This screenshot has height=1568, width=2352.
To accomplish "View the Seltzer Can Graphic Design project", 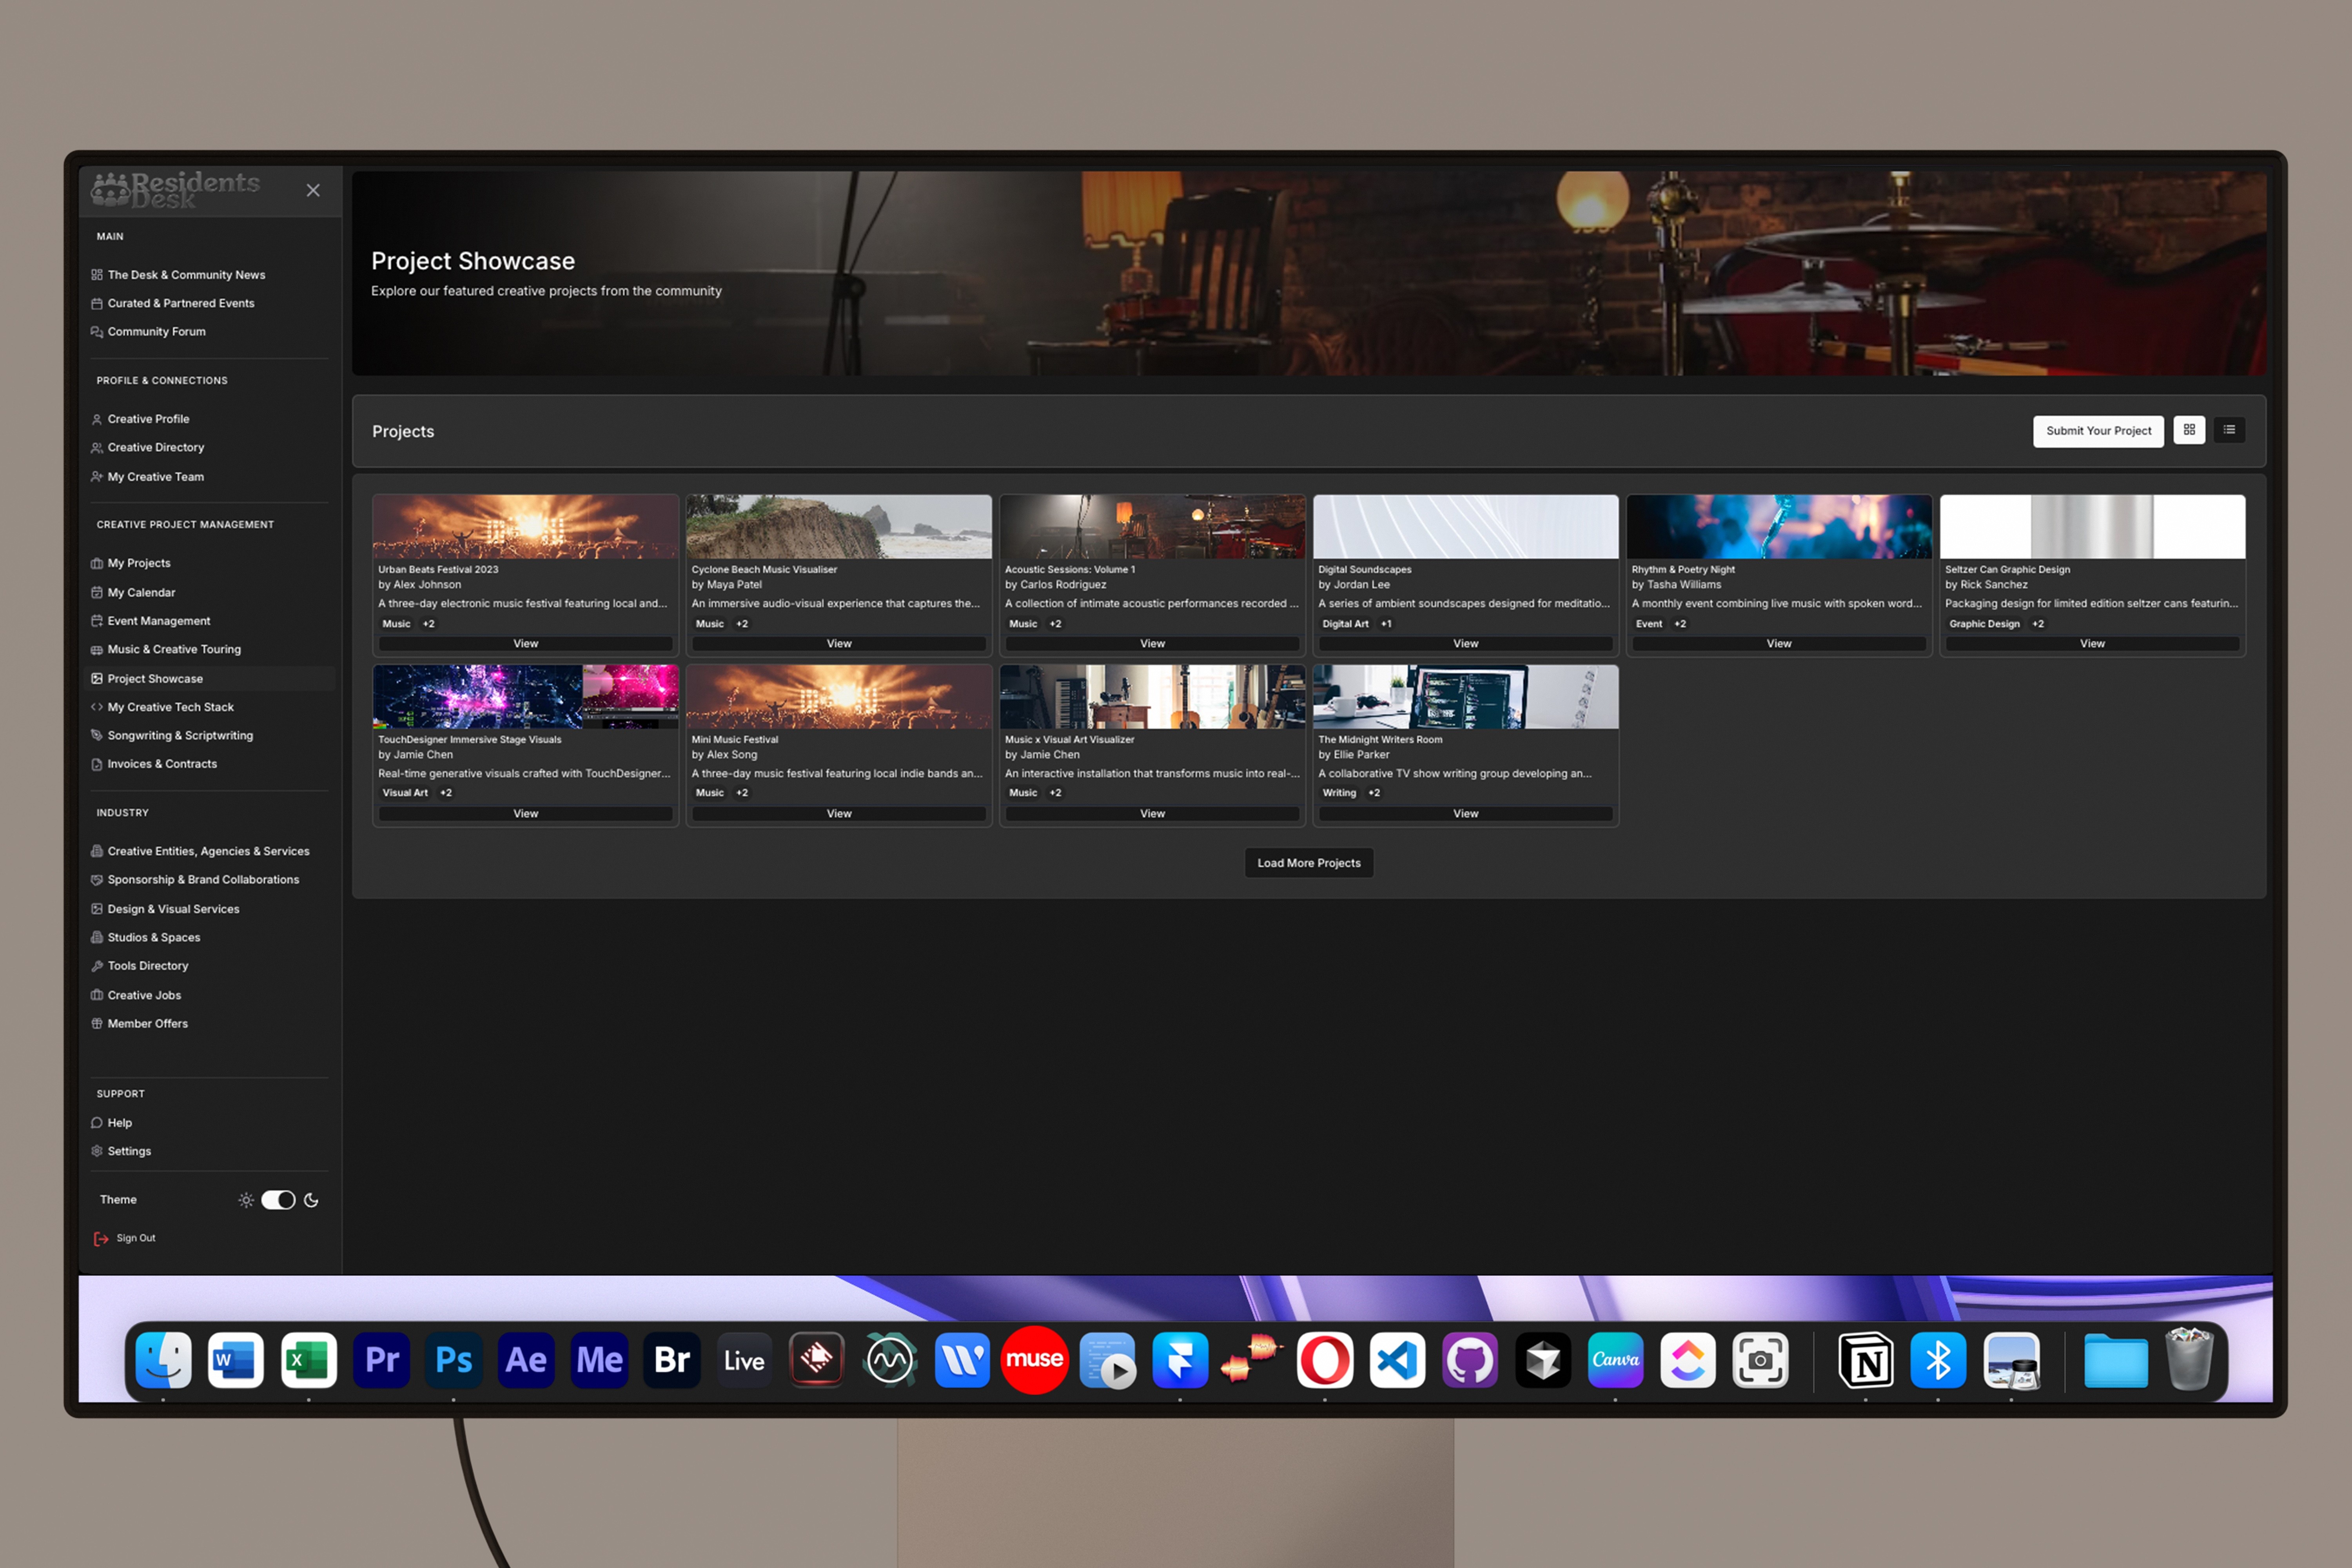I will [x=2092, y=644].
